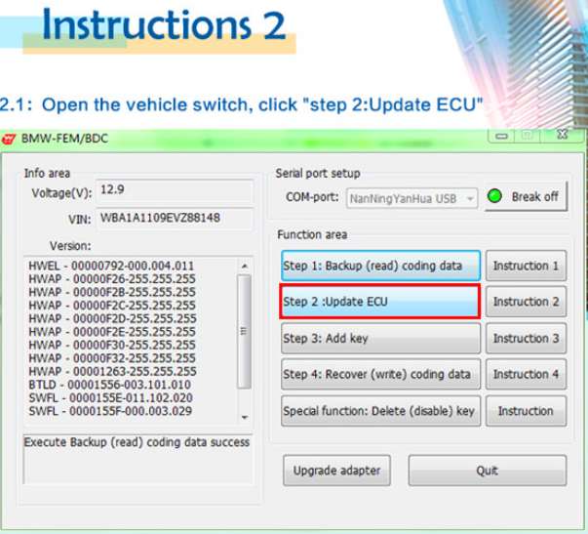This screenshot has width=588, height=534.
Task: Select SWFL - 0000155F-000.003.029 row
Action: pos(110,411)
